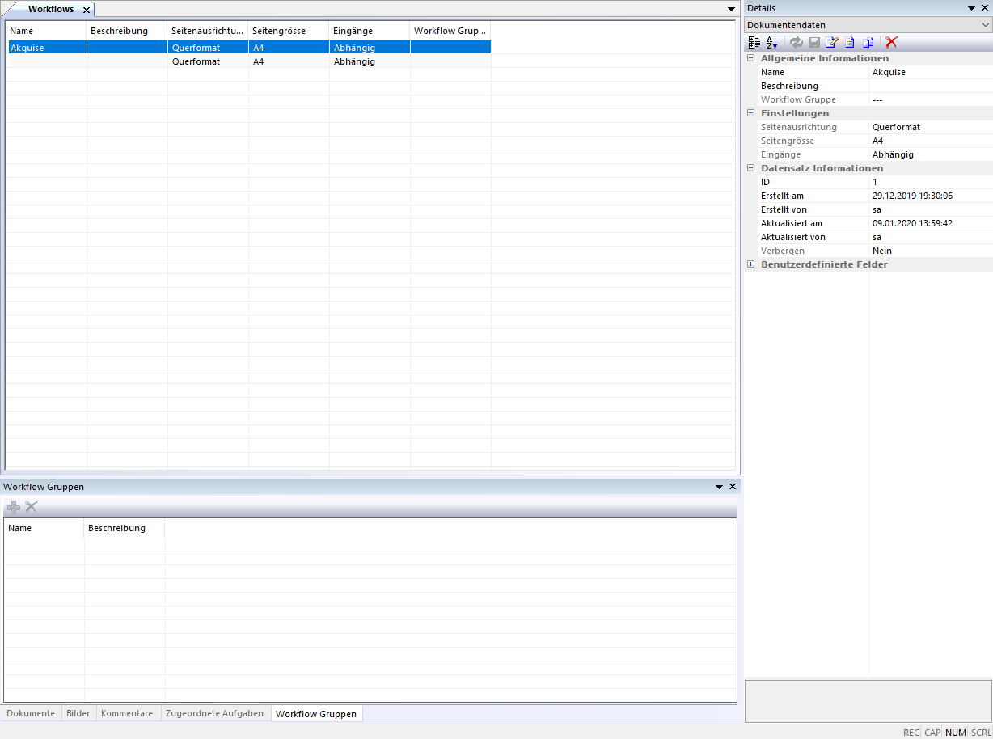The width and height of the screenshot is (993, 739).
Task: Open the Details panel options arrow menu
Action: click(971, 8)
